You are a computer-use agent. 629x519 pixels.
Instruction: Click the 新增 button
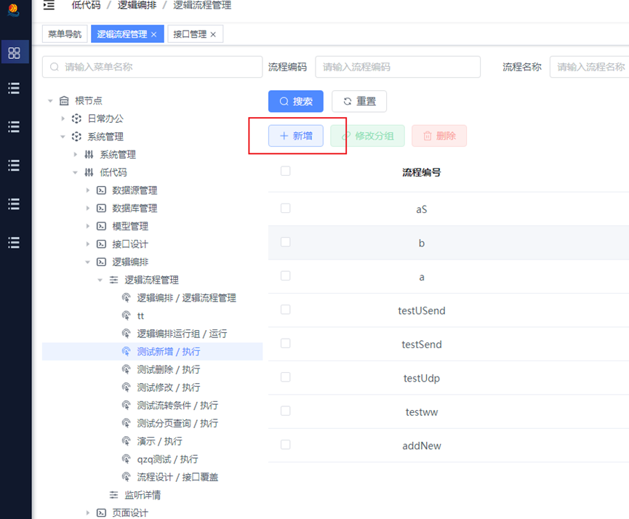296,136
